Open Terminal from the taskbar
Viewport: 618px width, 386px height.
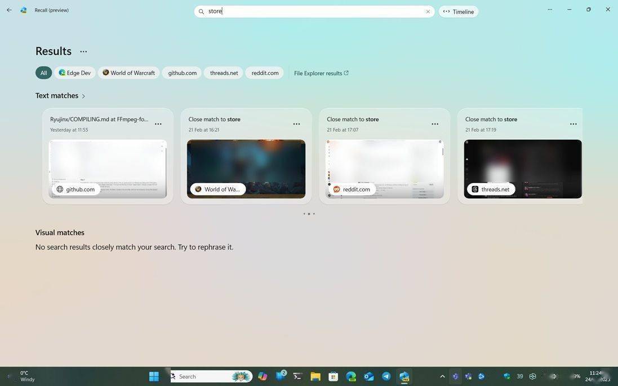click(298, 376)
